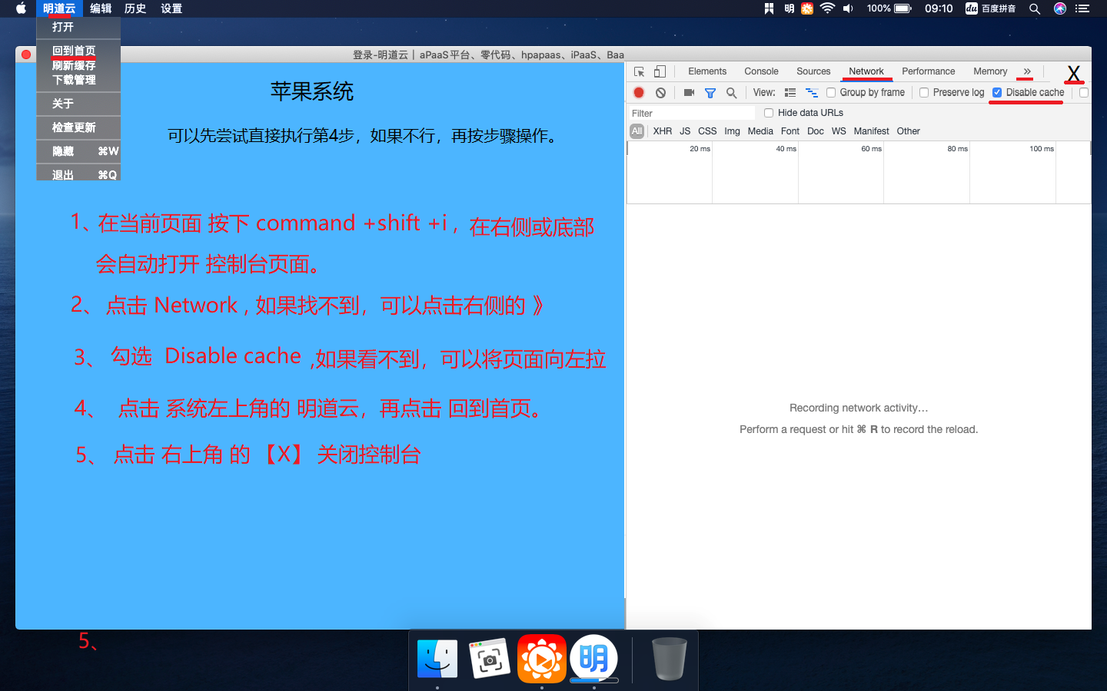Enable the Group by frame checkbox

coord(831,93)
